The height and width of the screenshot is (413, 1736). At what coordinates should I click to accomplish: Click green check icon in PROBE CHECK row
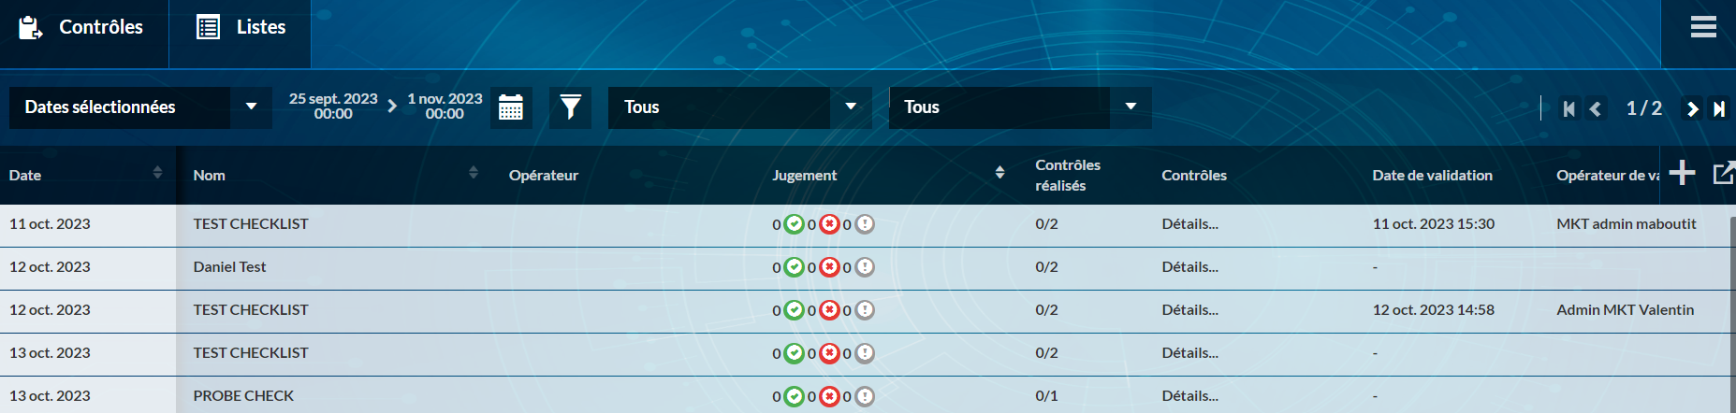pyautogui.click(x=794, y=396)
